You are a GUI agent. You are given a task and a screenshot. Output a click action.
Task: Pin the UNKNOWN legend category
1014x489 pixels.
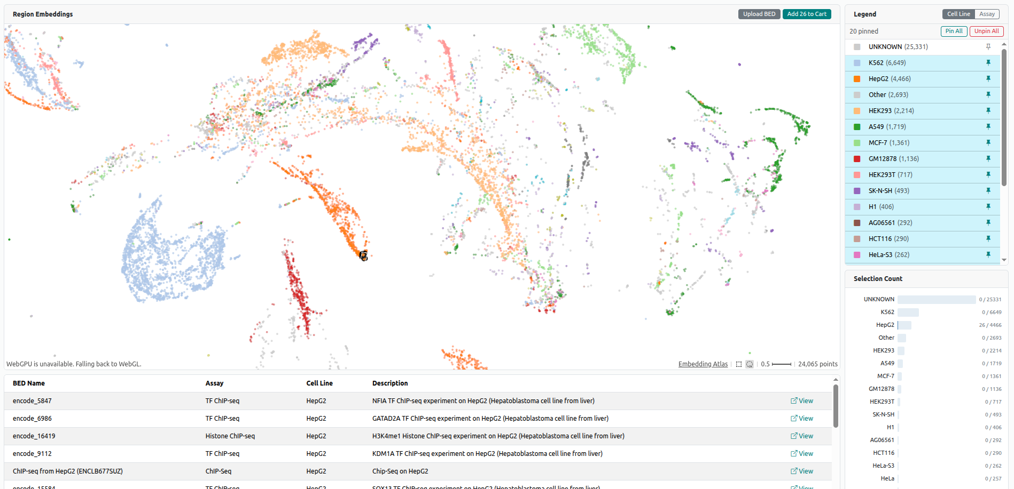(x=989, y=46)
